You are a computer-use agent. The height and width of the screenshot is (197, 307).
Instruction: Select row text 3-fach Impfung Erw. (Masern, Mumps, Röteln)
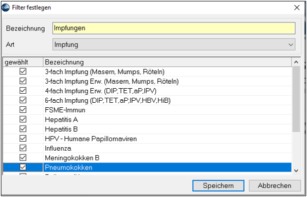click(112, 81)
